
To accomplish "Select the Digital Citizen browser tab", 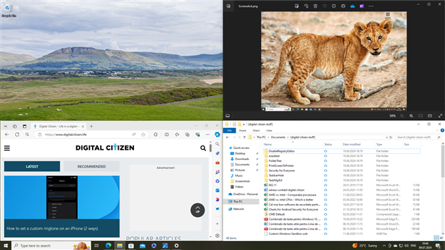I will (59, 126).
